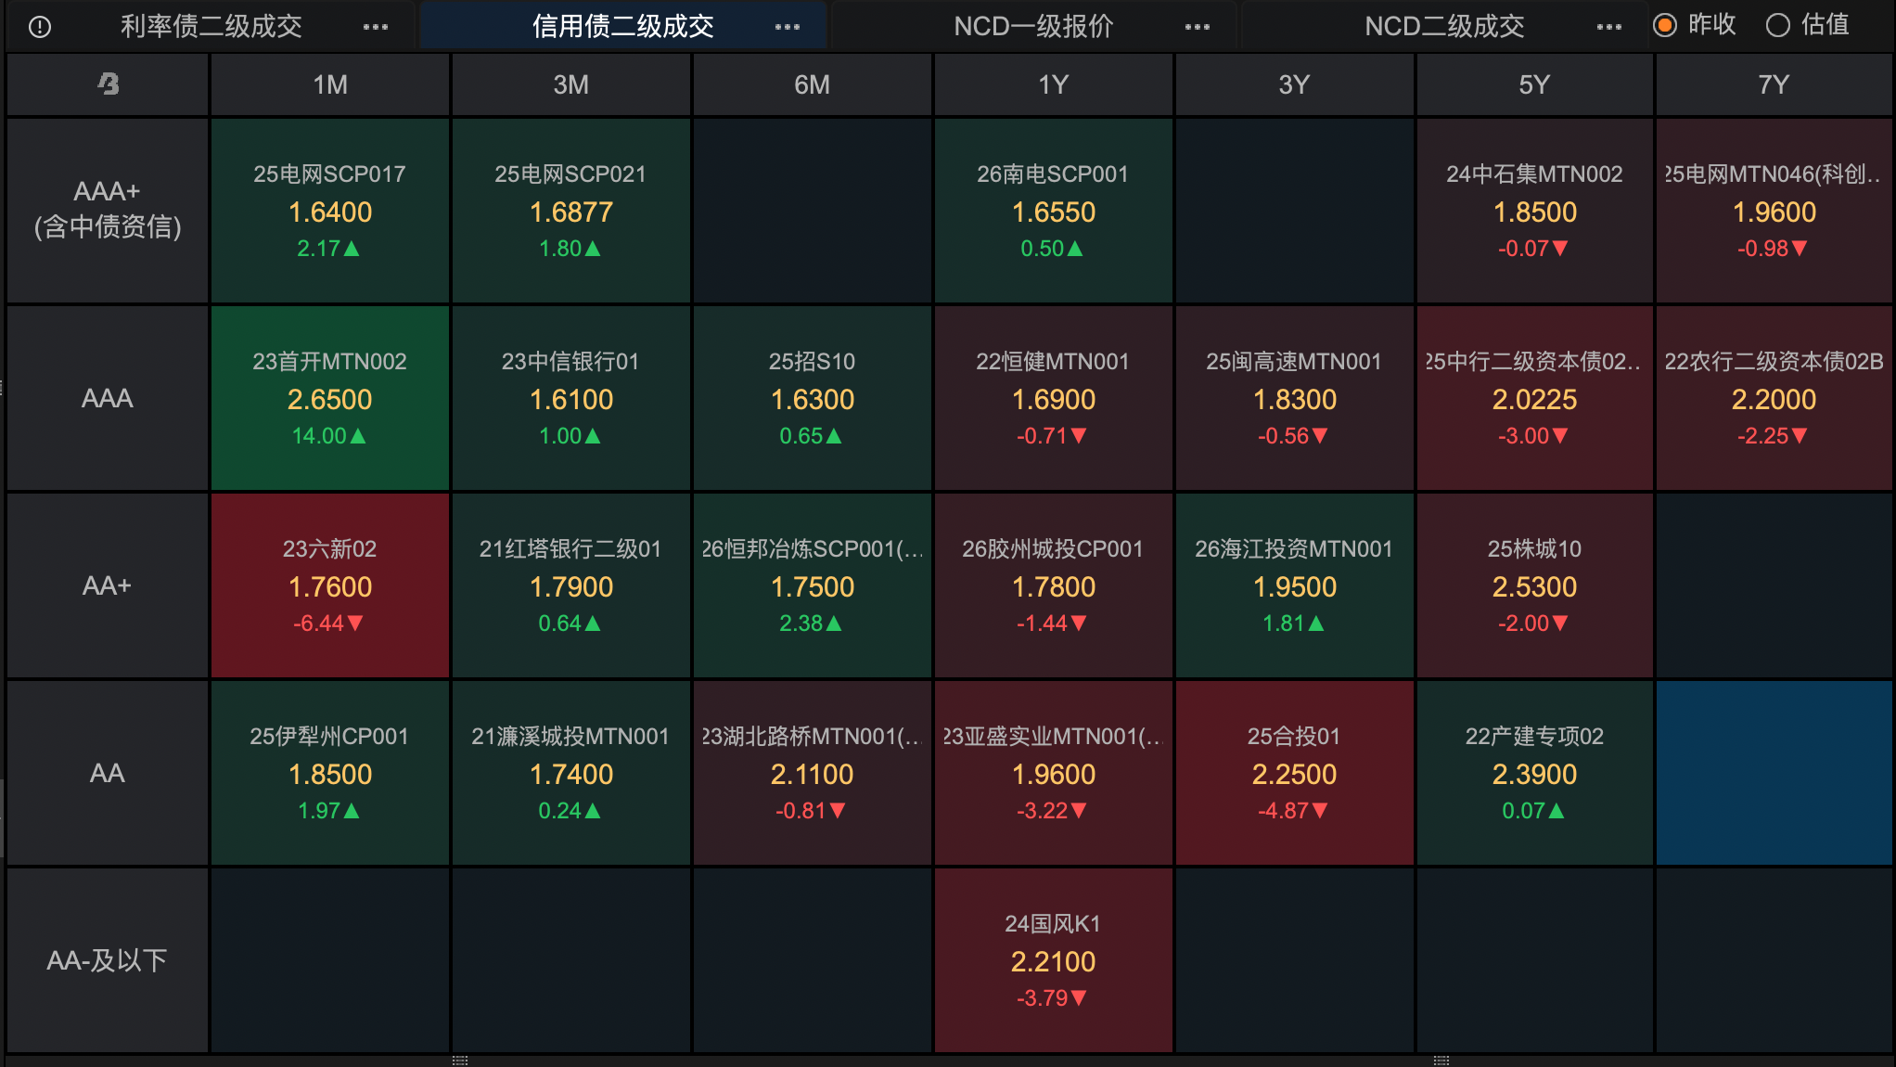
Task: Select the 估值 radio button
Action: 1777,25
